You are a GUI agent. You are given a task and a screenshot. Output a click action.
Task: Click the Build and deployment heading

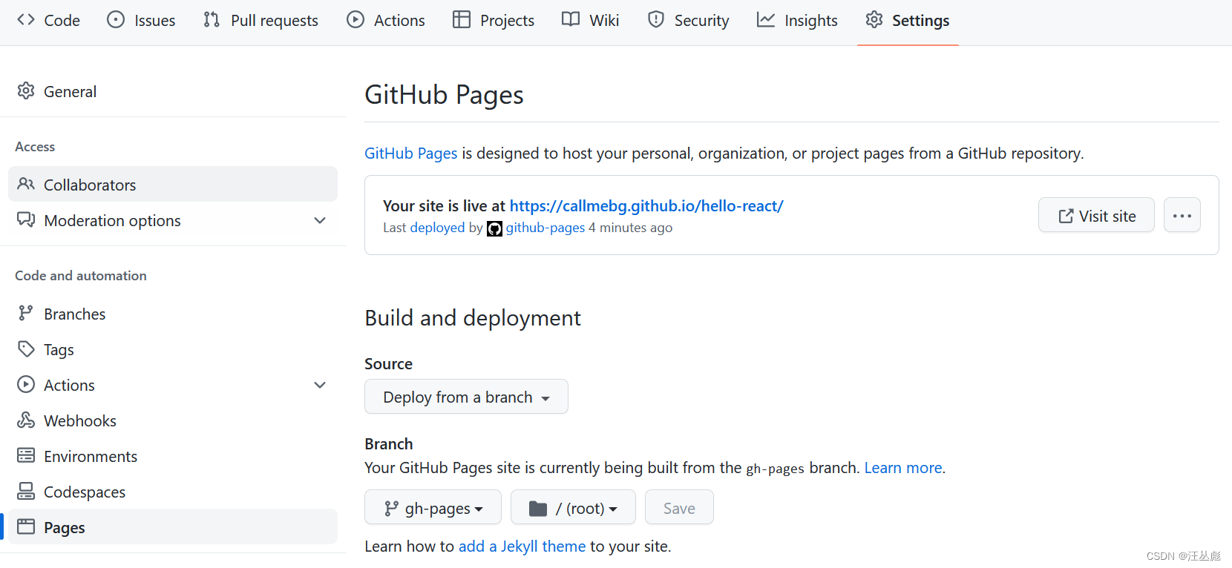tap(473, 317)
